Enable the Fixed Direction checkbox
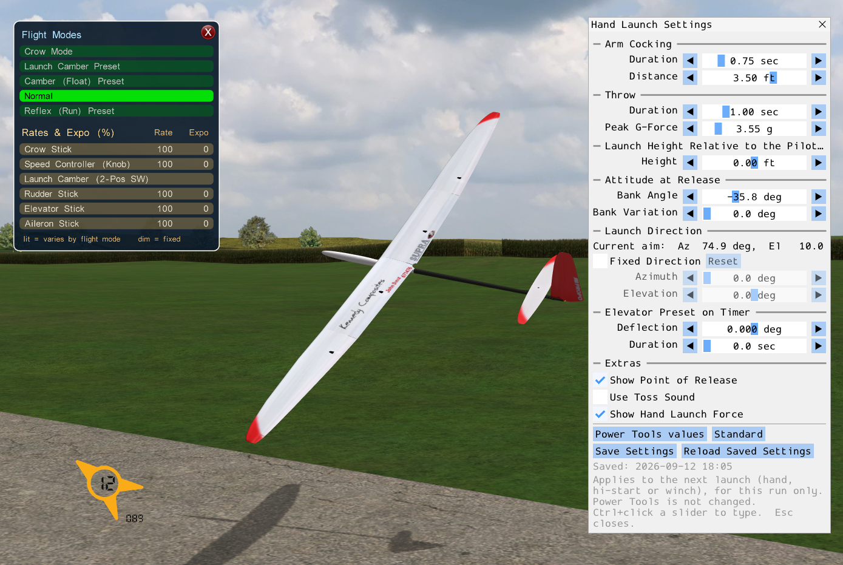843x565 pixels. 600,261
